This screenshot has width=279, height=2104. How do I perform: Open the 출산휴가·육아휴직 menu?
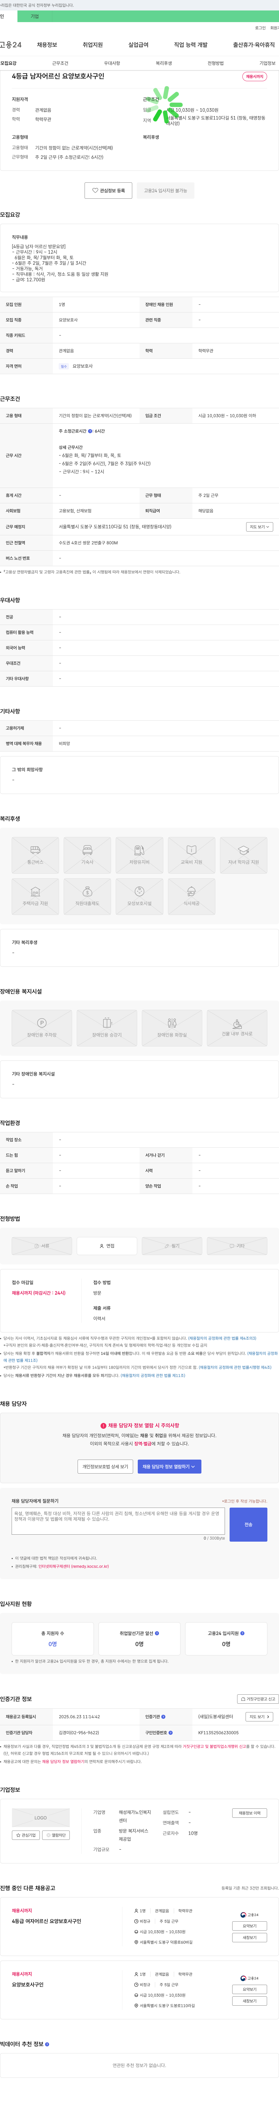254,45
